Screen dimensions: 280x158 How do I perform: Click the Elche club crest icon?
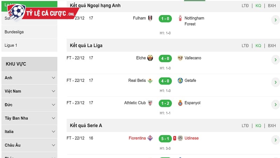pyautogui.click(x=150, y=58)
